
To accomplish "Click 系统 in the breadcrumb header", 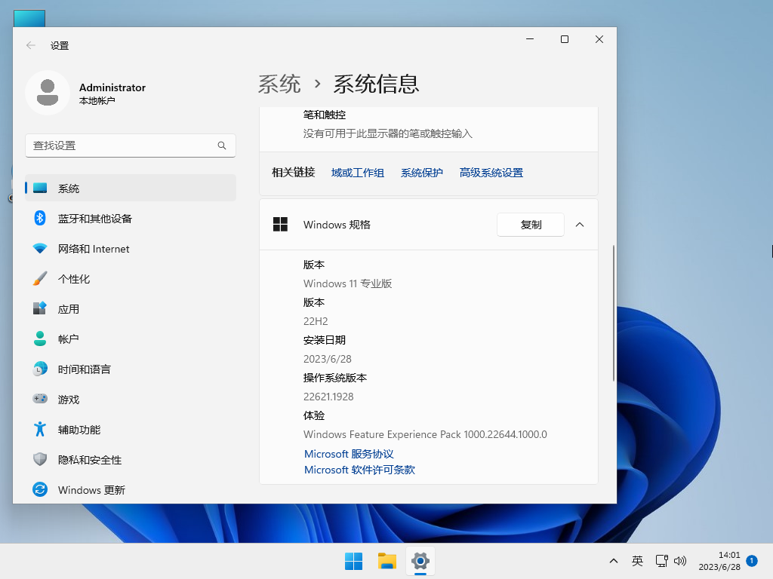I will click(x=279, y=84).
